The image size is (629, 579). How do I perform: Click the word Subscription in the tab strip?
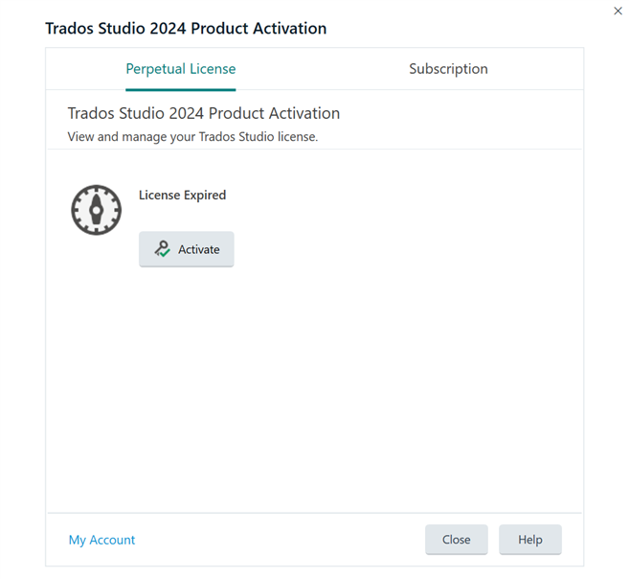point(448,69)
